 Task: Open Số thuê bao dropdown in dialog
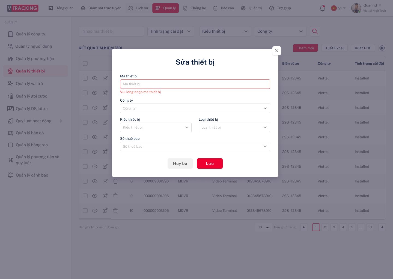[x=195, y=146]
